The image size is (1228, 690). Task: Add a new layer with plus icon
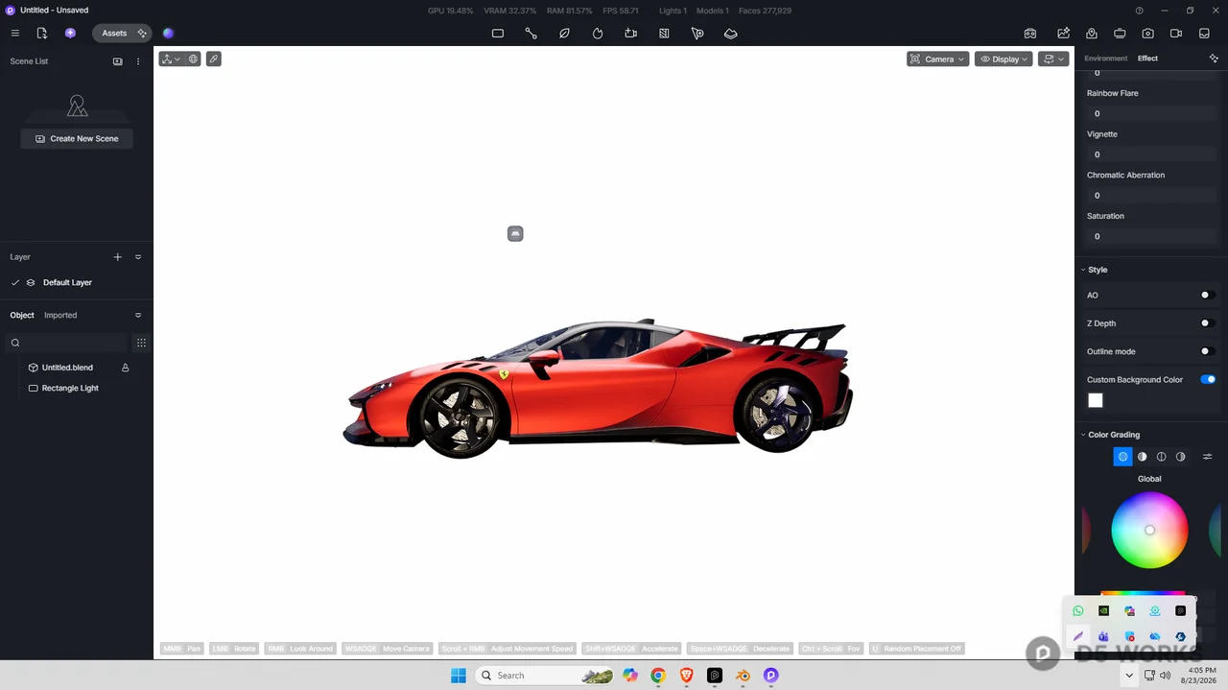118,257
